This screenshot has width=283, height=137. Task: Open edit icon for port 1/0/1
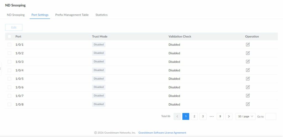248,44
